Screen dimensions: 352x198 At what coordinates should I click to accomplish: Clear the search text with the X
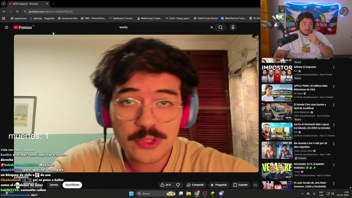point(212,27)
